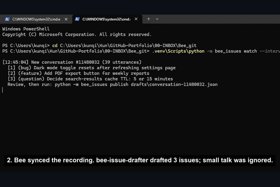Click the drafts\conversation-11480032.json path
Screen dimensions: 280x187
174,85
